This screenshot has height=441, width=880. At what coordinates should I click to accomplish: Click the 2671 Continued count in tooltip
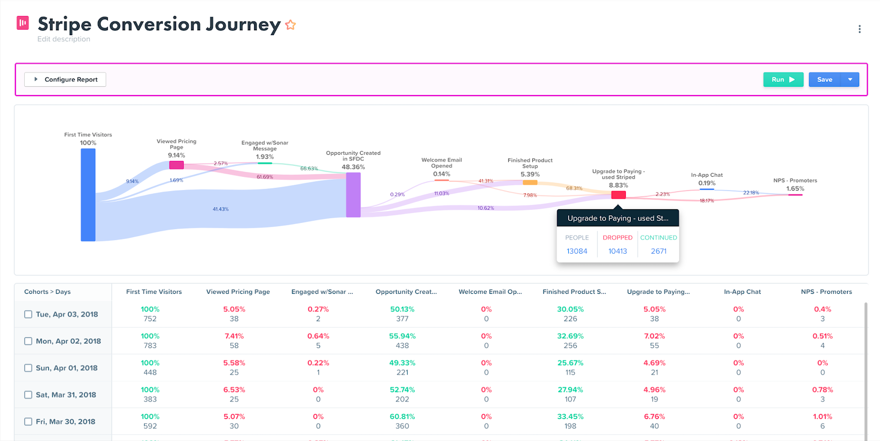[x=659, y=251]
